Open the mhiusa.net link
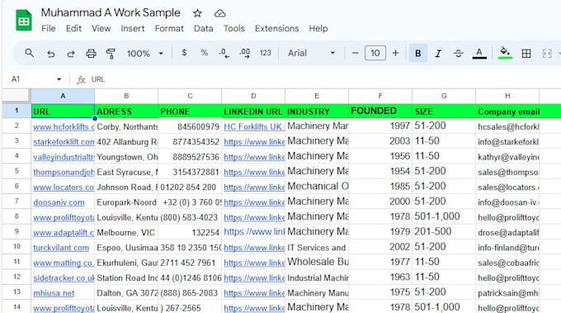 click(54, 293)
